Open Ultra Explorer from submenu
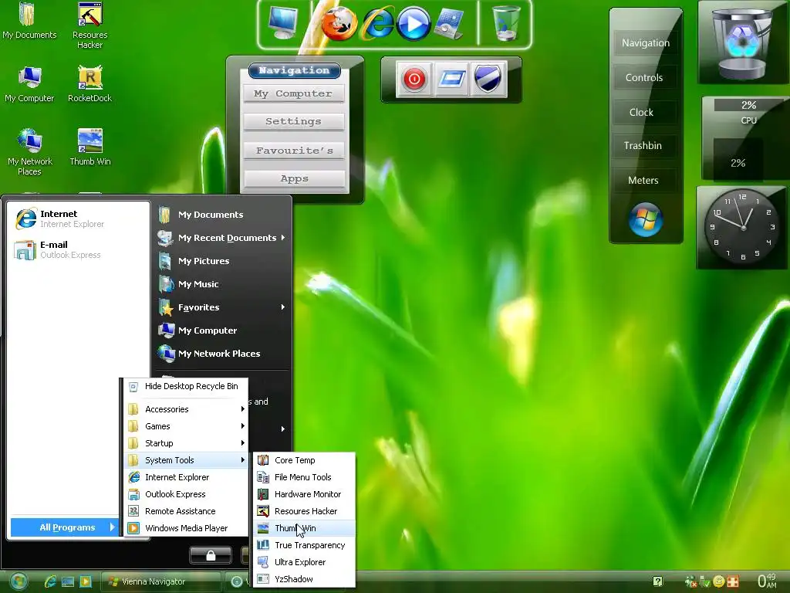Image resolution: width=790 pixels, height=593 pixels. pos(304,562)
